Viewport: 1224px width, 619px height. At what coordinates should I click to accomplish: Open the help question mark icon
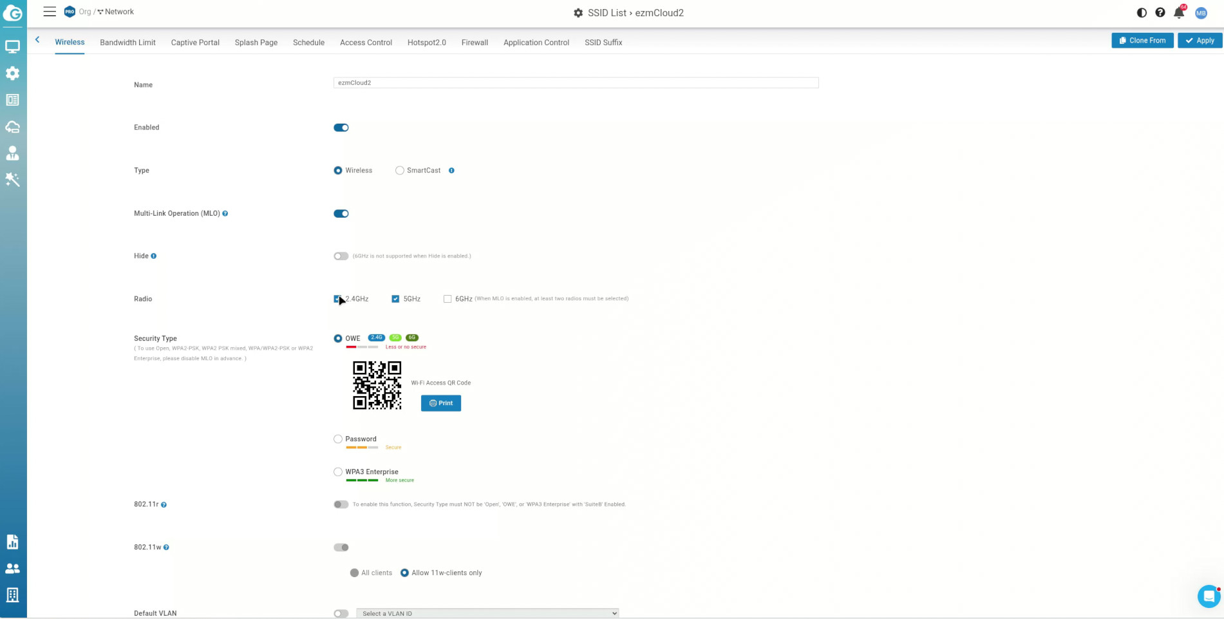1160,12
